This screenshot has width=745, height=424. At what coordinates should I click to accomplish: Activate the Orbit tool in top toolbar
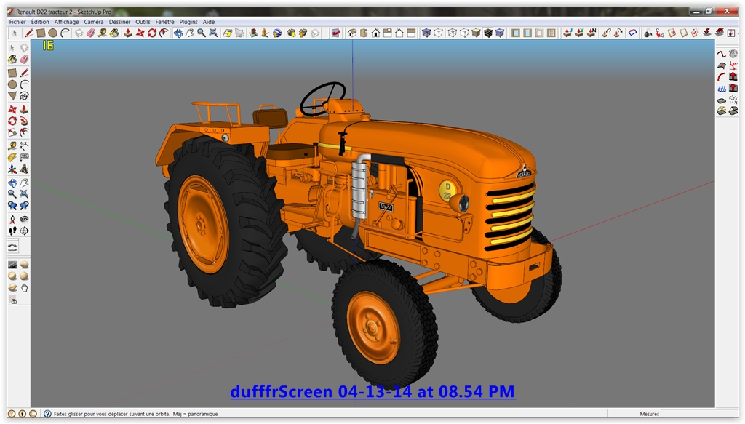click(178, 33)
